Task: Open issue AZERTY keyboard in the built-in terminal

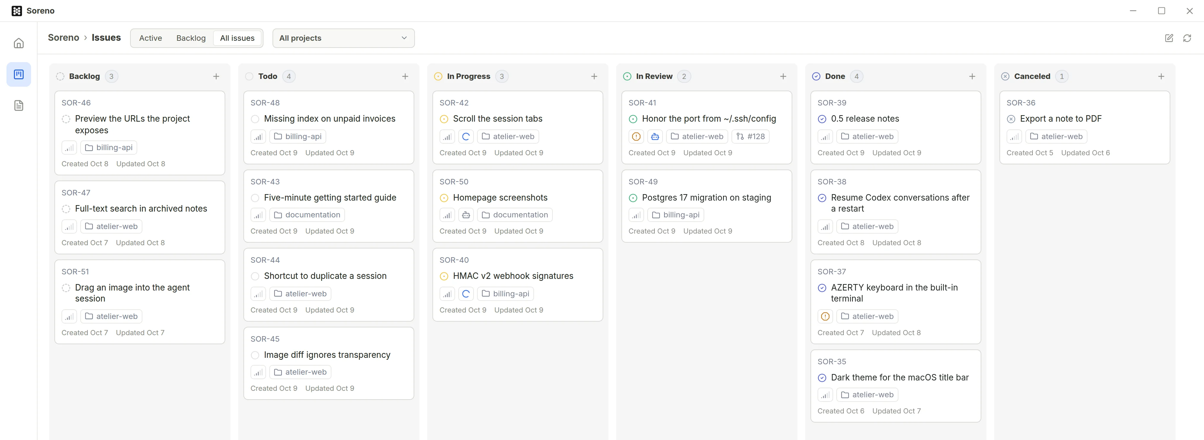Action: point(894,293)
